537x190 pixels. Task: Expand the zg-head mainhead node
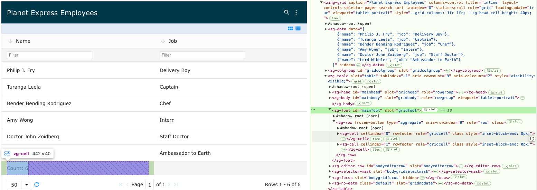pos(330,92)
